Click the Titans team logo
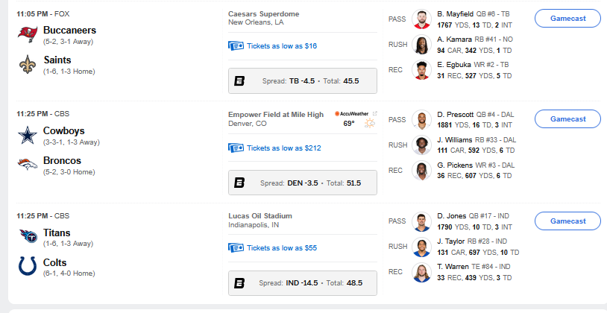 click(28, 237)
